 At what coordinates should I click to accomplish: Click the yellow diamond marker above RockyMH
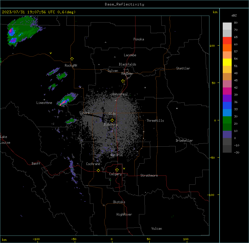72,59
